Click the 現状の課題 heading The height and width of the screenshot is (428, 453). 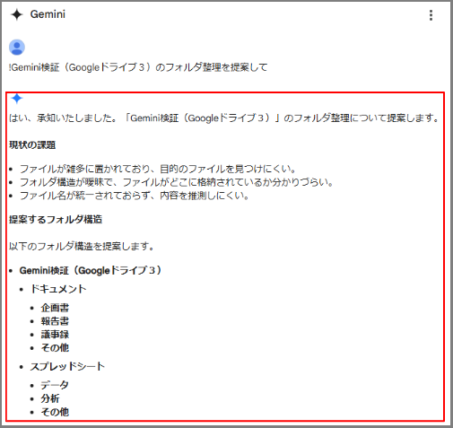pyautogui.click(x=32, y=145)
